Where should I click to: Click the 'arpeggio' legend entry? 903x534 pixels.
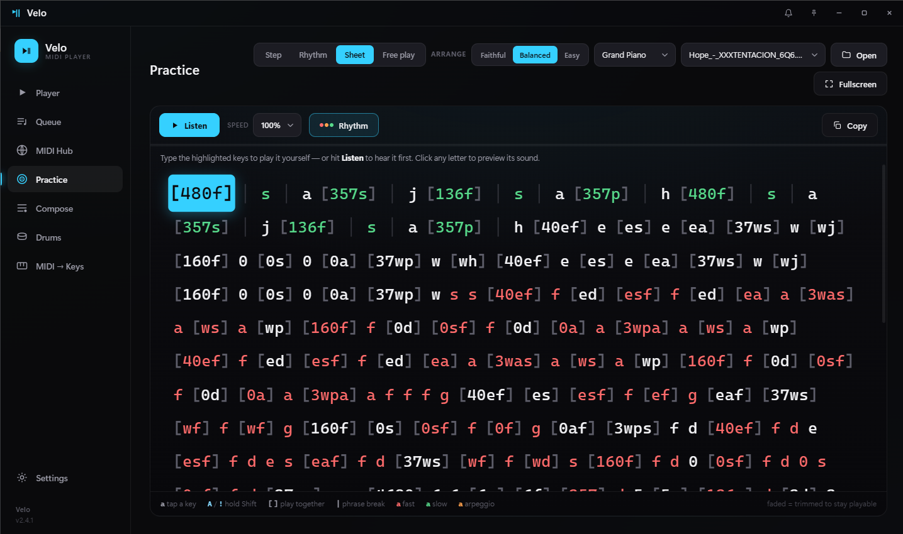click(476, 504)
